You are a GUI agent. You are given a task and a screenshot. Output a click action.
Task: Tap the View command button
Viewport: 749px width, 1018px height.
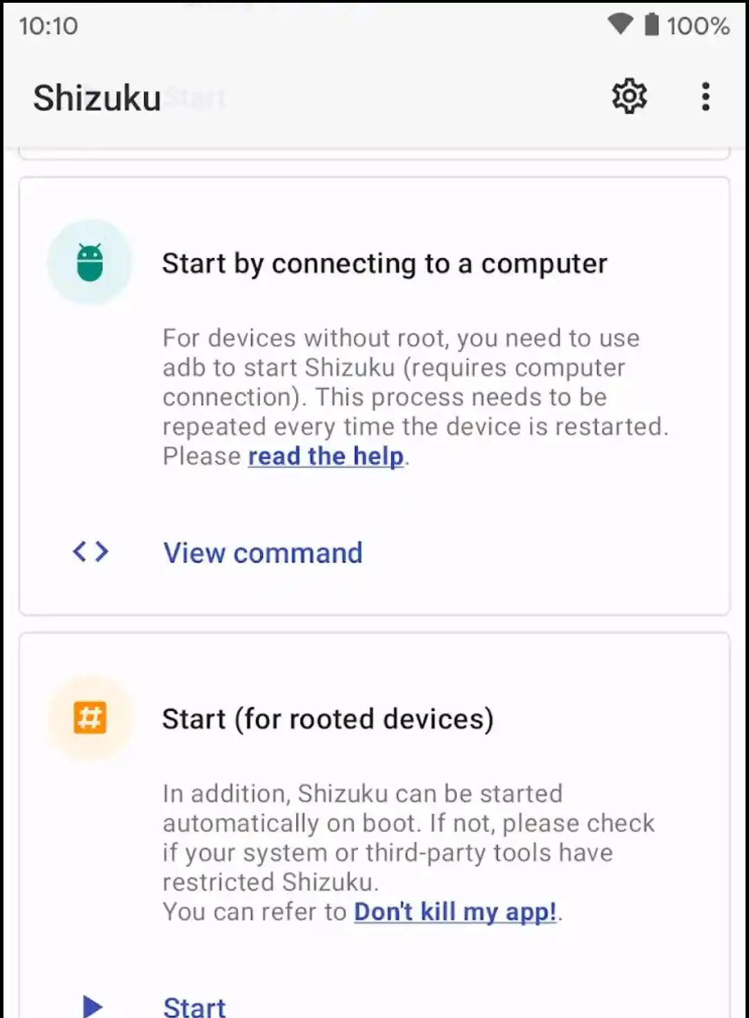tap(262, 553)
